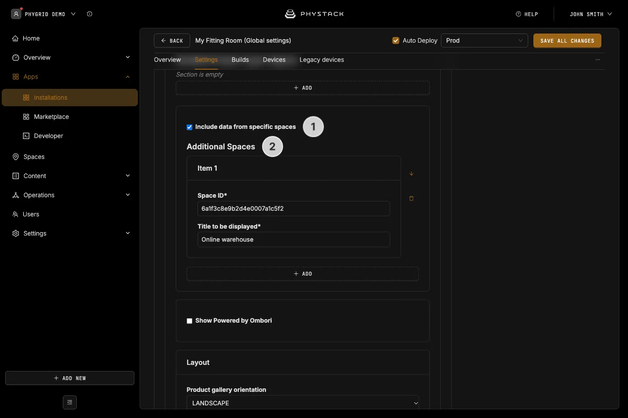
Task: Enable Show Powered by Ombori checkbox
Action: [190, 321]
